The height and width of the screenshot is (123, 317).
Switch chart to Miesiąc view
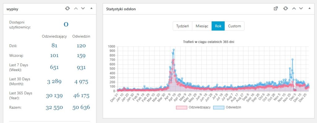point(202,26)
